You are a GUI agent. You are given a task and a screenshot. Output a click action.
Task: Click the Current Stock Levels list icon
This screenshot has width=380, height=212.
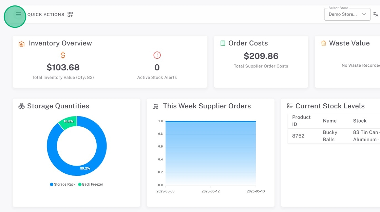click(x=290, y=106)
